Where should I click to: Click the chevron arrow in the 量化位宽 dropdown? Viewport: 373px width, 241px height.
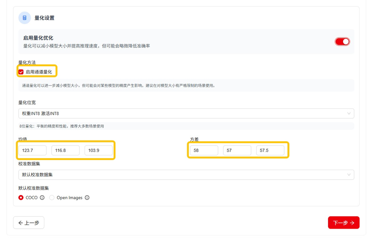click(x=349, y=114)
